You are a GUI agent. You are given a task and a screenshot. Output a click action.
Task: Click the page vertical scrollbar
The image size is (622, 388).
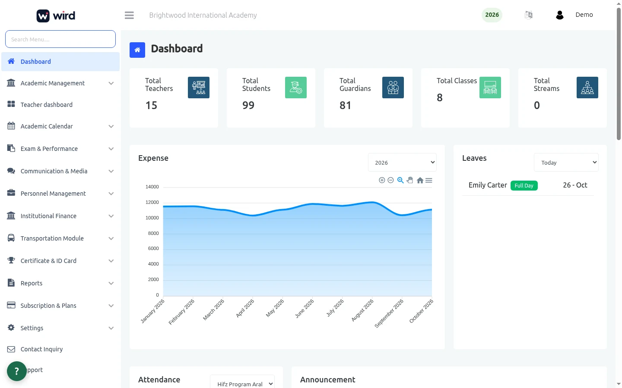point(619,73)
